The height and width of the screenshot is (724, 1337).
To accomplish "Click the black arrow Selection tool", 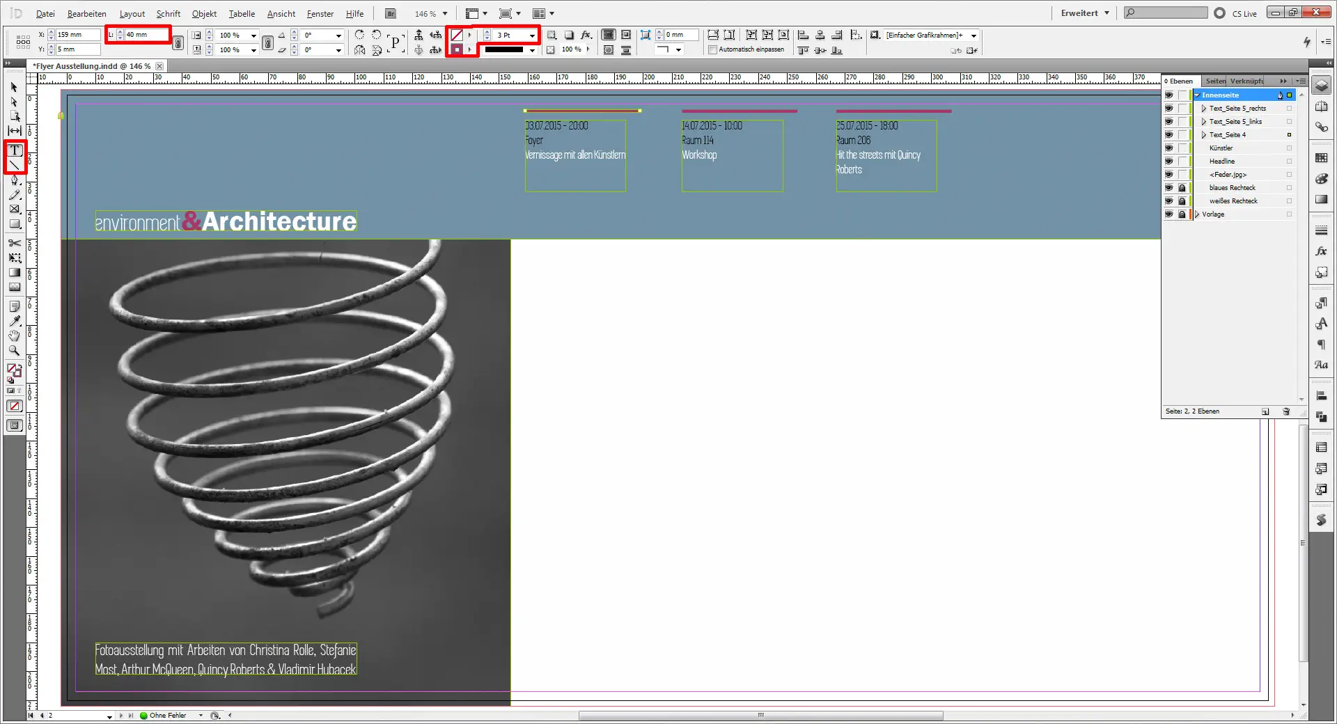I will (15, 87).
